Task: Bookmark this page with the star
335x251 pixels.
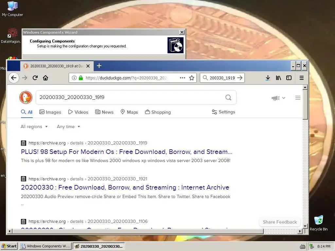Action: click(192, 78)
